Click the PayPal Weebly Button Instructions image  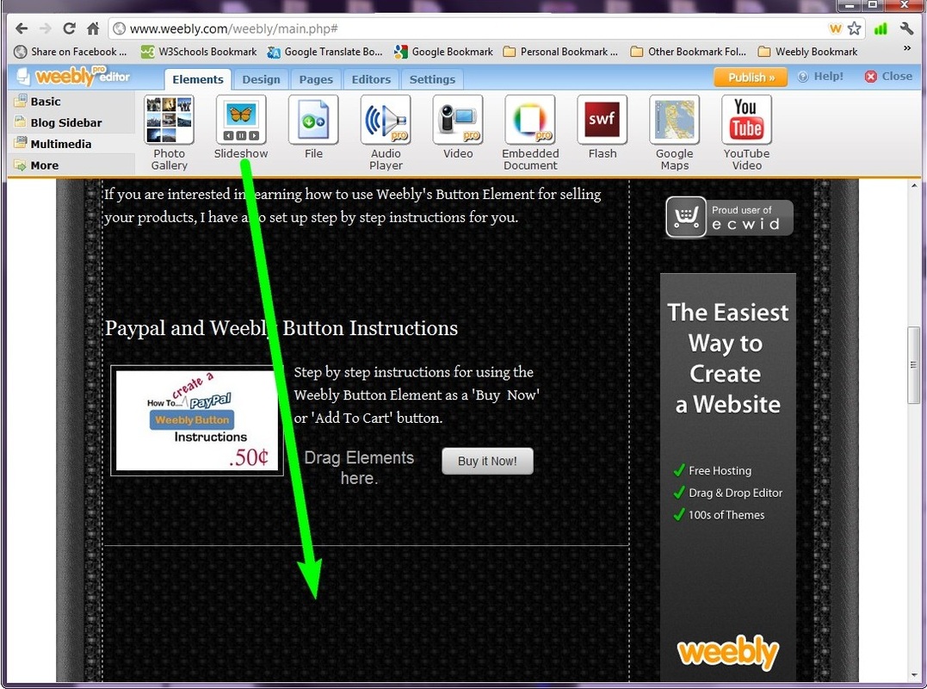click(197, 420)
